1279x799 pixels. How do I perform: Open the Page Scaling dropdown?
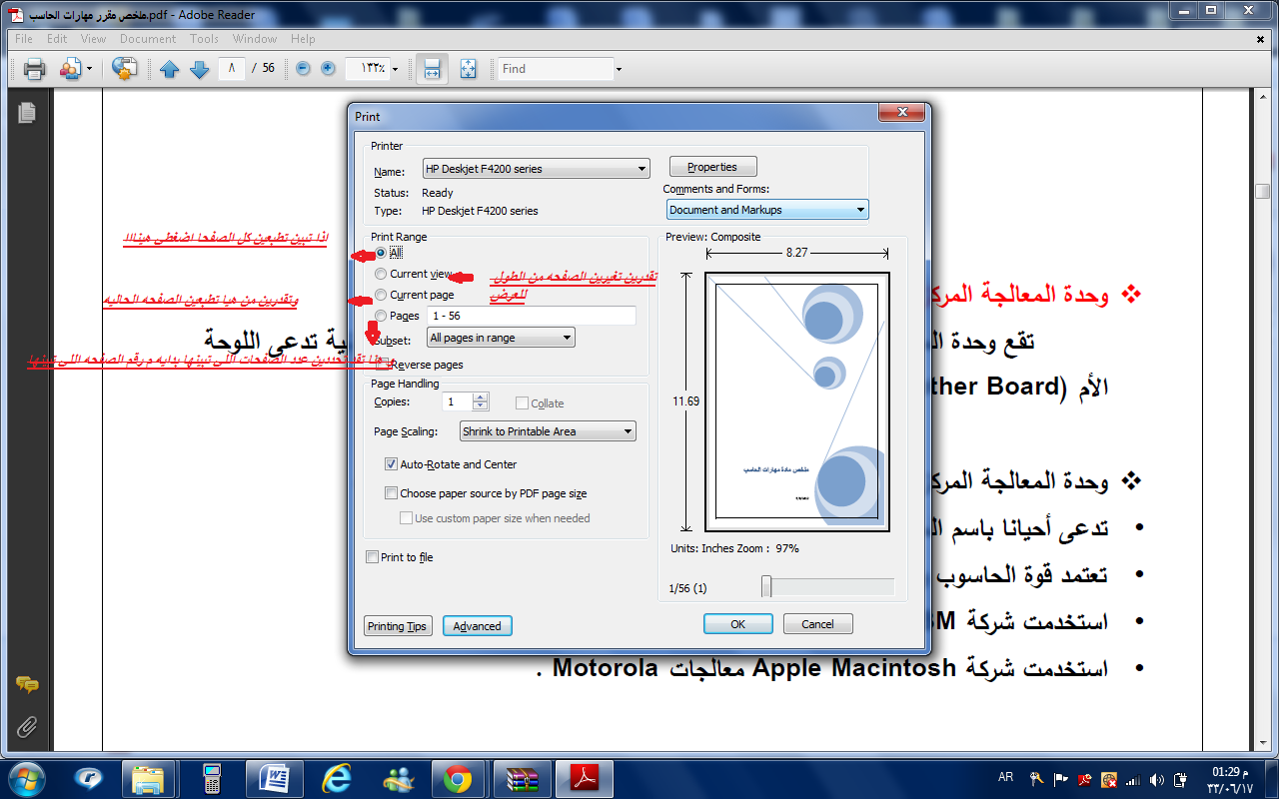click(x=548, y=431)
